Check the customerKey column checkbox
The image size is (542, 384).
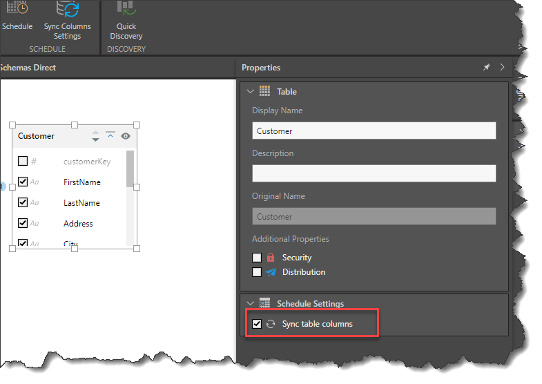coord(23,162)
